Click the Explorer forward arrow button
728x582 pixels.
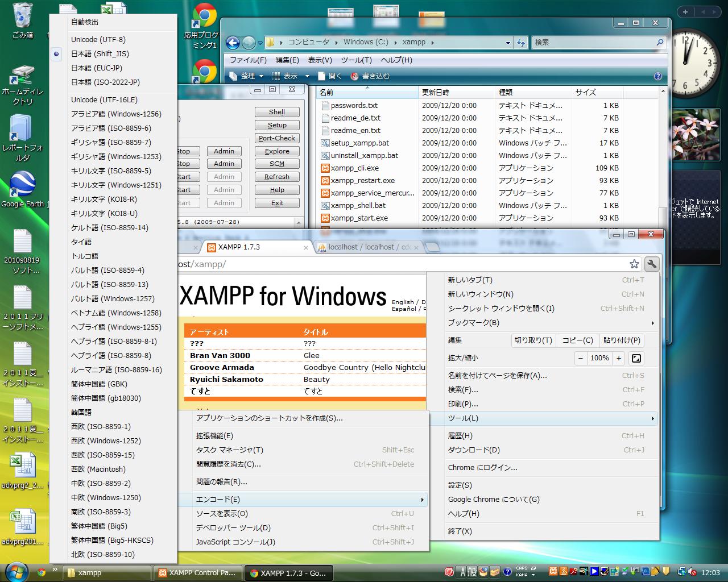point(249,43)
